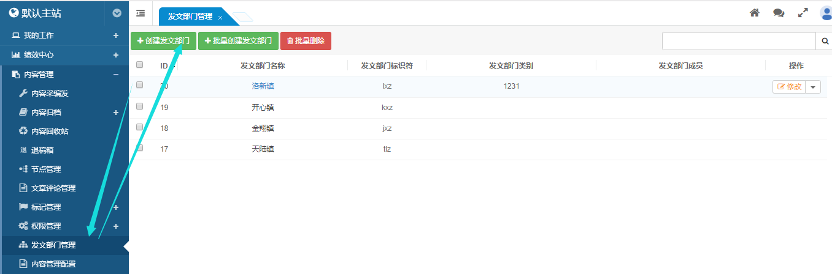This screenshot has width=832, height=274.
Task: Collapse the sidebar with the hamburger icon
Action: tap(141, 13)
